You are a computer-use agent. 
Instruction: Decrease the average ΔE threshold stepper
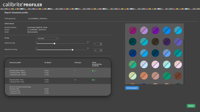click(101, 45)
